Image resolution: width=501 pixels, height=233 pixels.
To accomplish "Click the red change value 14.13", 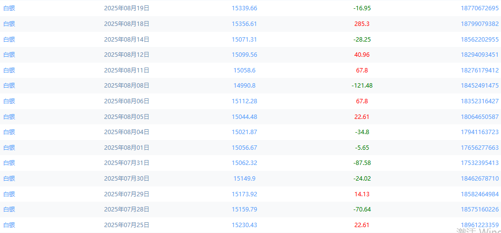I will (x=362, y=194).
